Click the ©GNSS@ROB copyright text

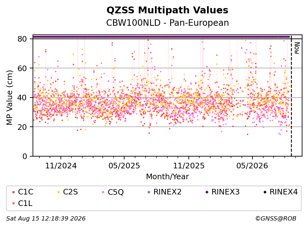point(276,219)
